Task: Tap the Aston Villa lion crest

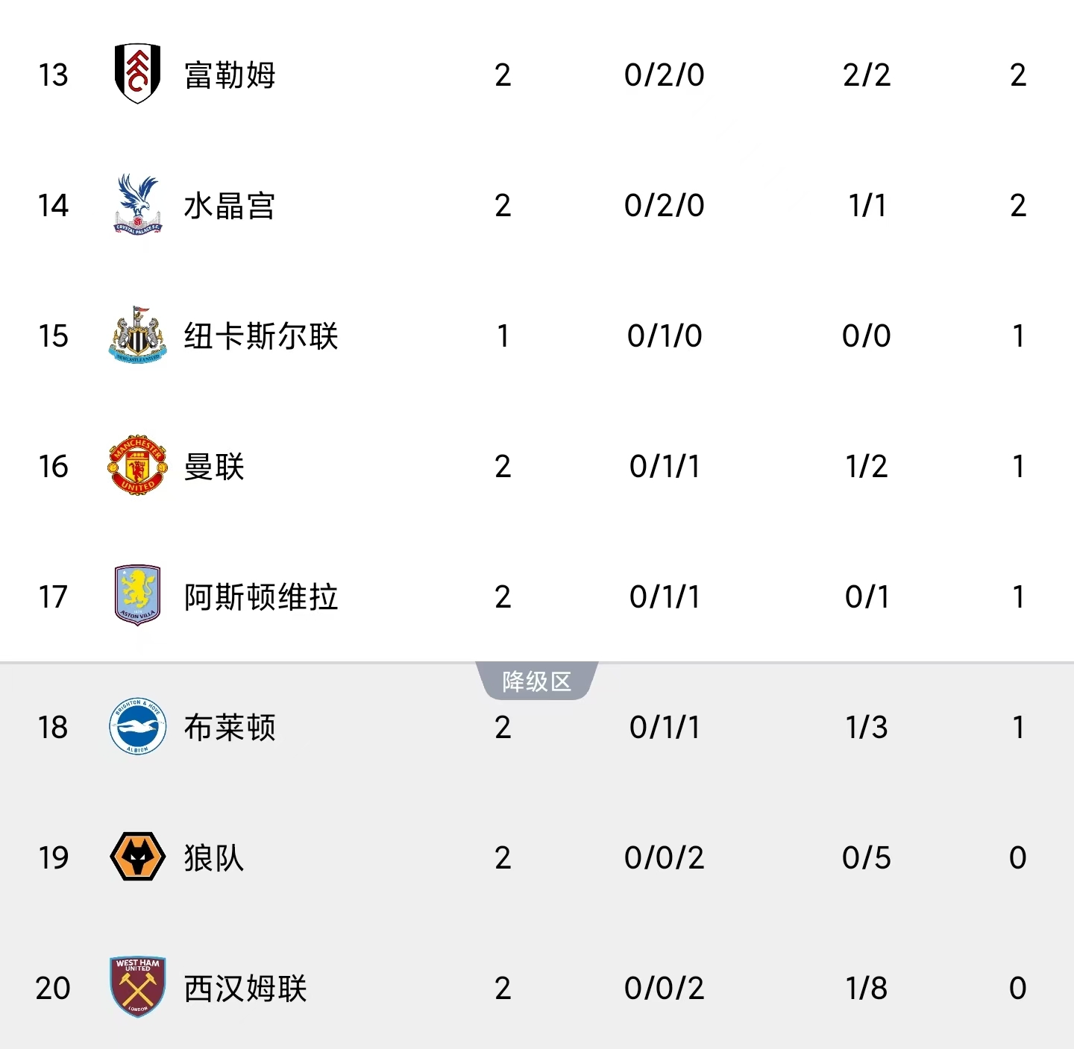Action: [137, 596]
